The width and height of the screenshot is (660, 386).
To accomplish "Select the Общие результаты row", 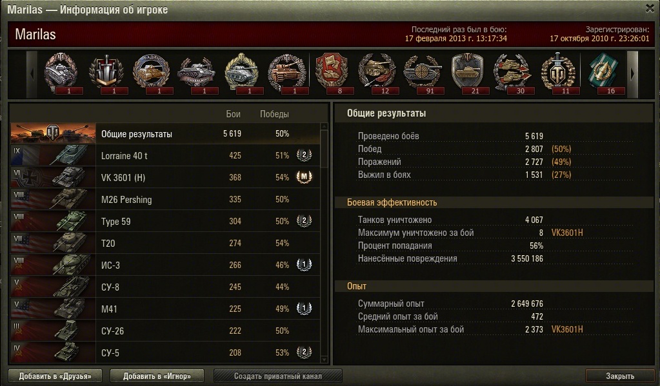I will point(165,133).
